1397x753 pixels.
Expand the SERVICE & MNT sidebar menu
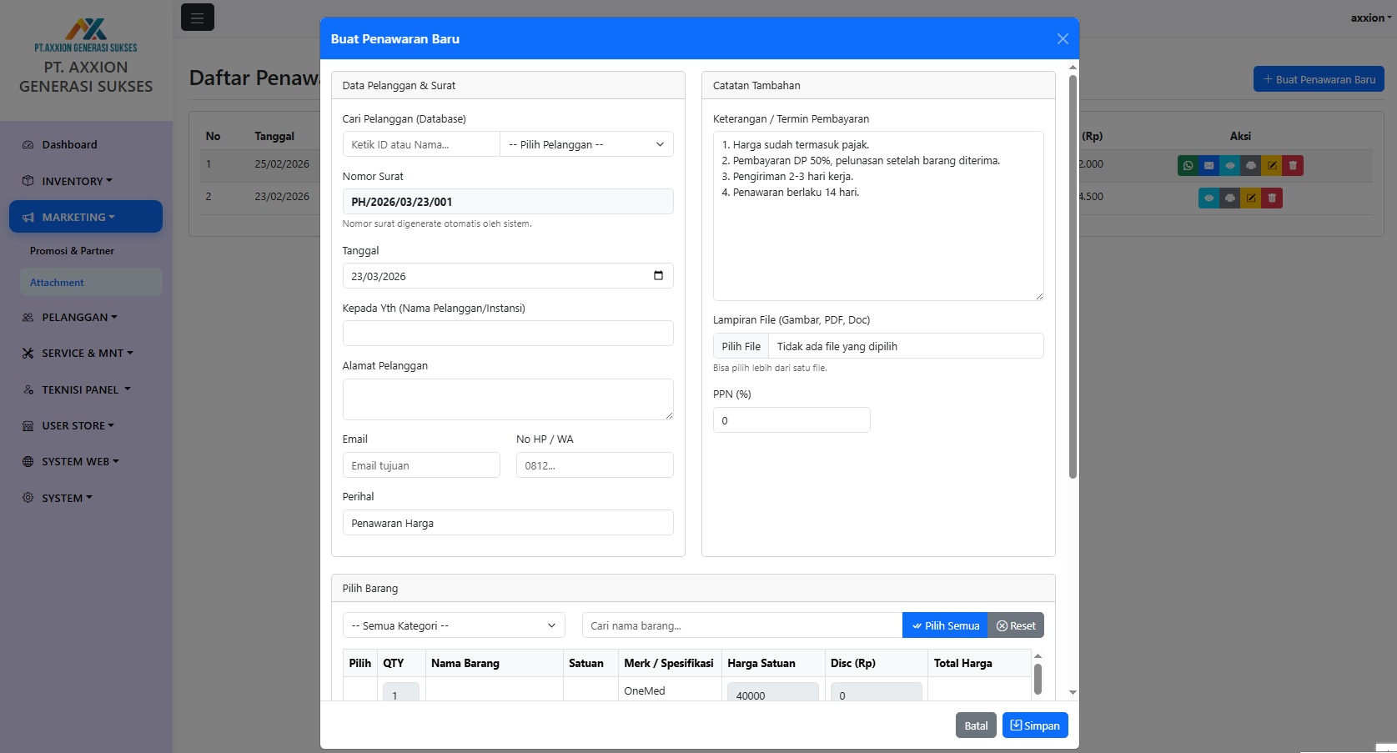[x=86, y=353]
